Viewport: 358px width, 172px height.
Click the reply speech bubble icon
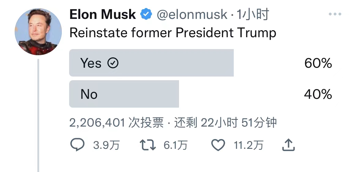tap(77, 145)
